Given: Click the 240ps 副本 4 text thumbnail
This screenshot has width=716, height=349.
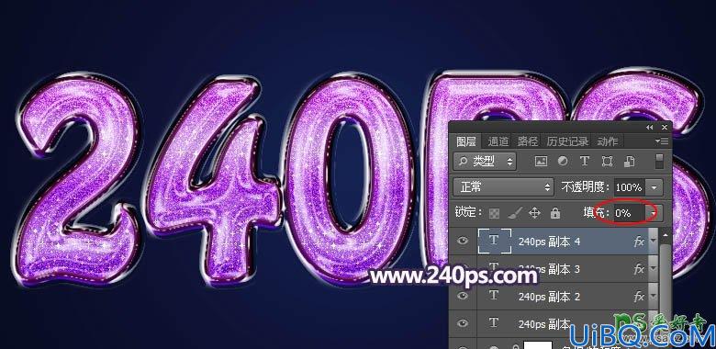Looking at the screenshot, I should [x=494, y=241].
